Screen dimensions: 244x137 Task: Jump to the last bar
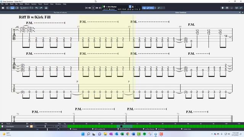(100, 8)
